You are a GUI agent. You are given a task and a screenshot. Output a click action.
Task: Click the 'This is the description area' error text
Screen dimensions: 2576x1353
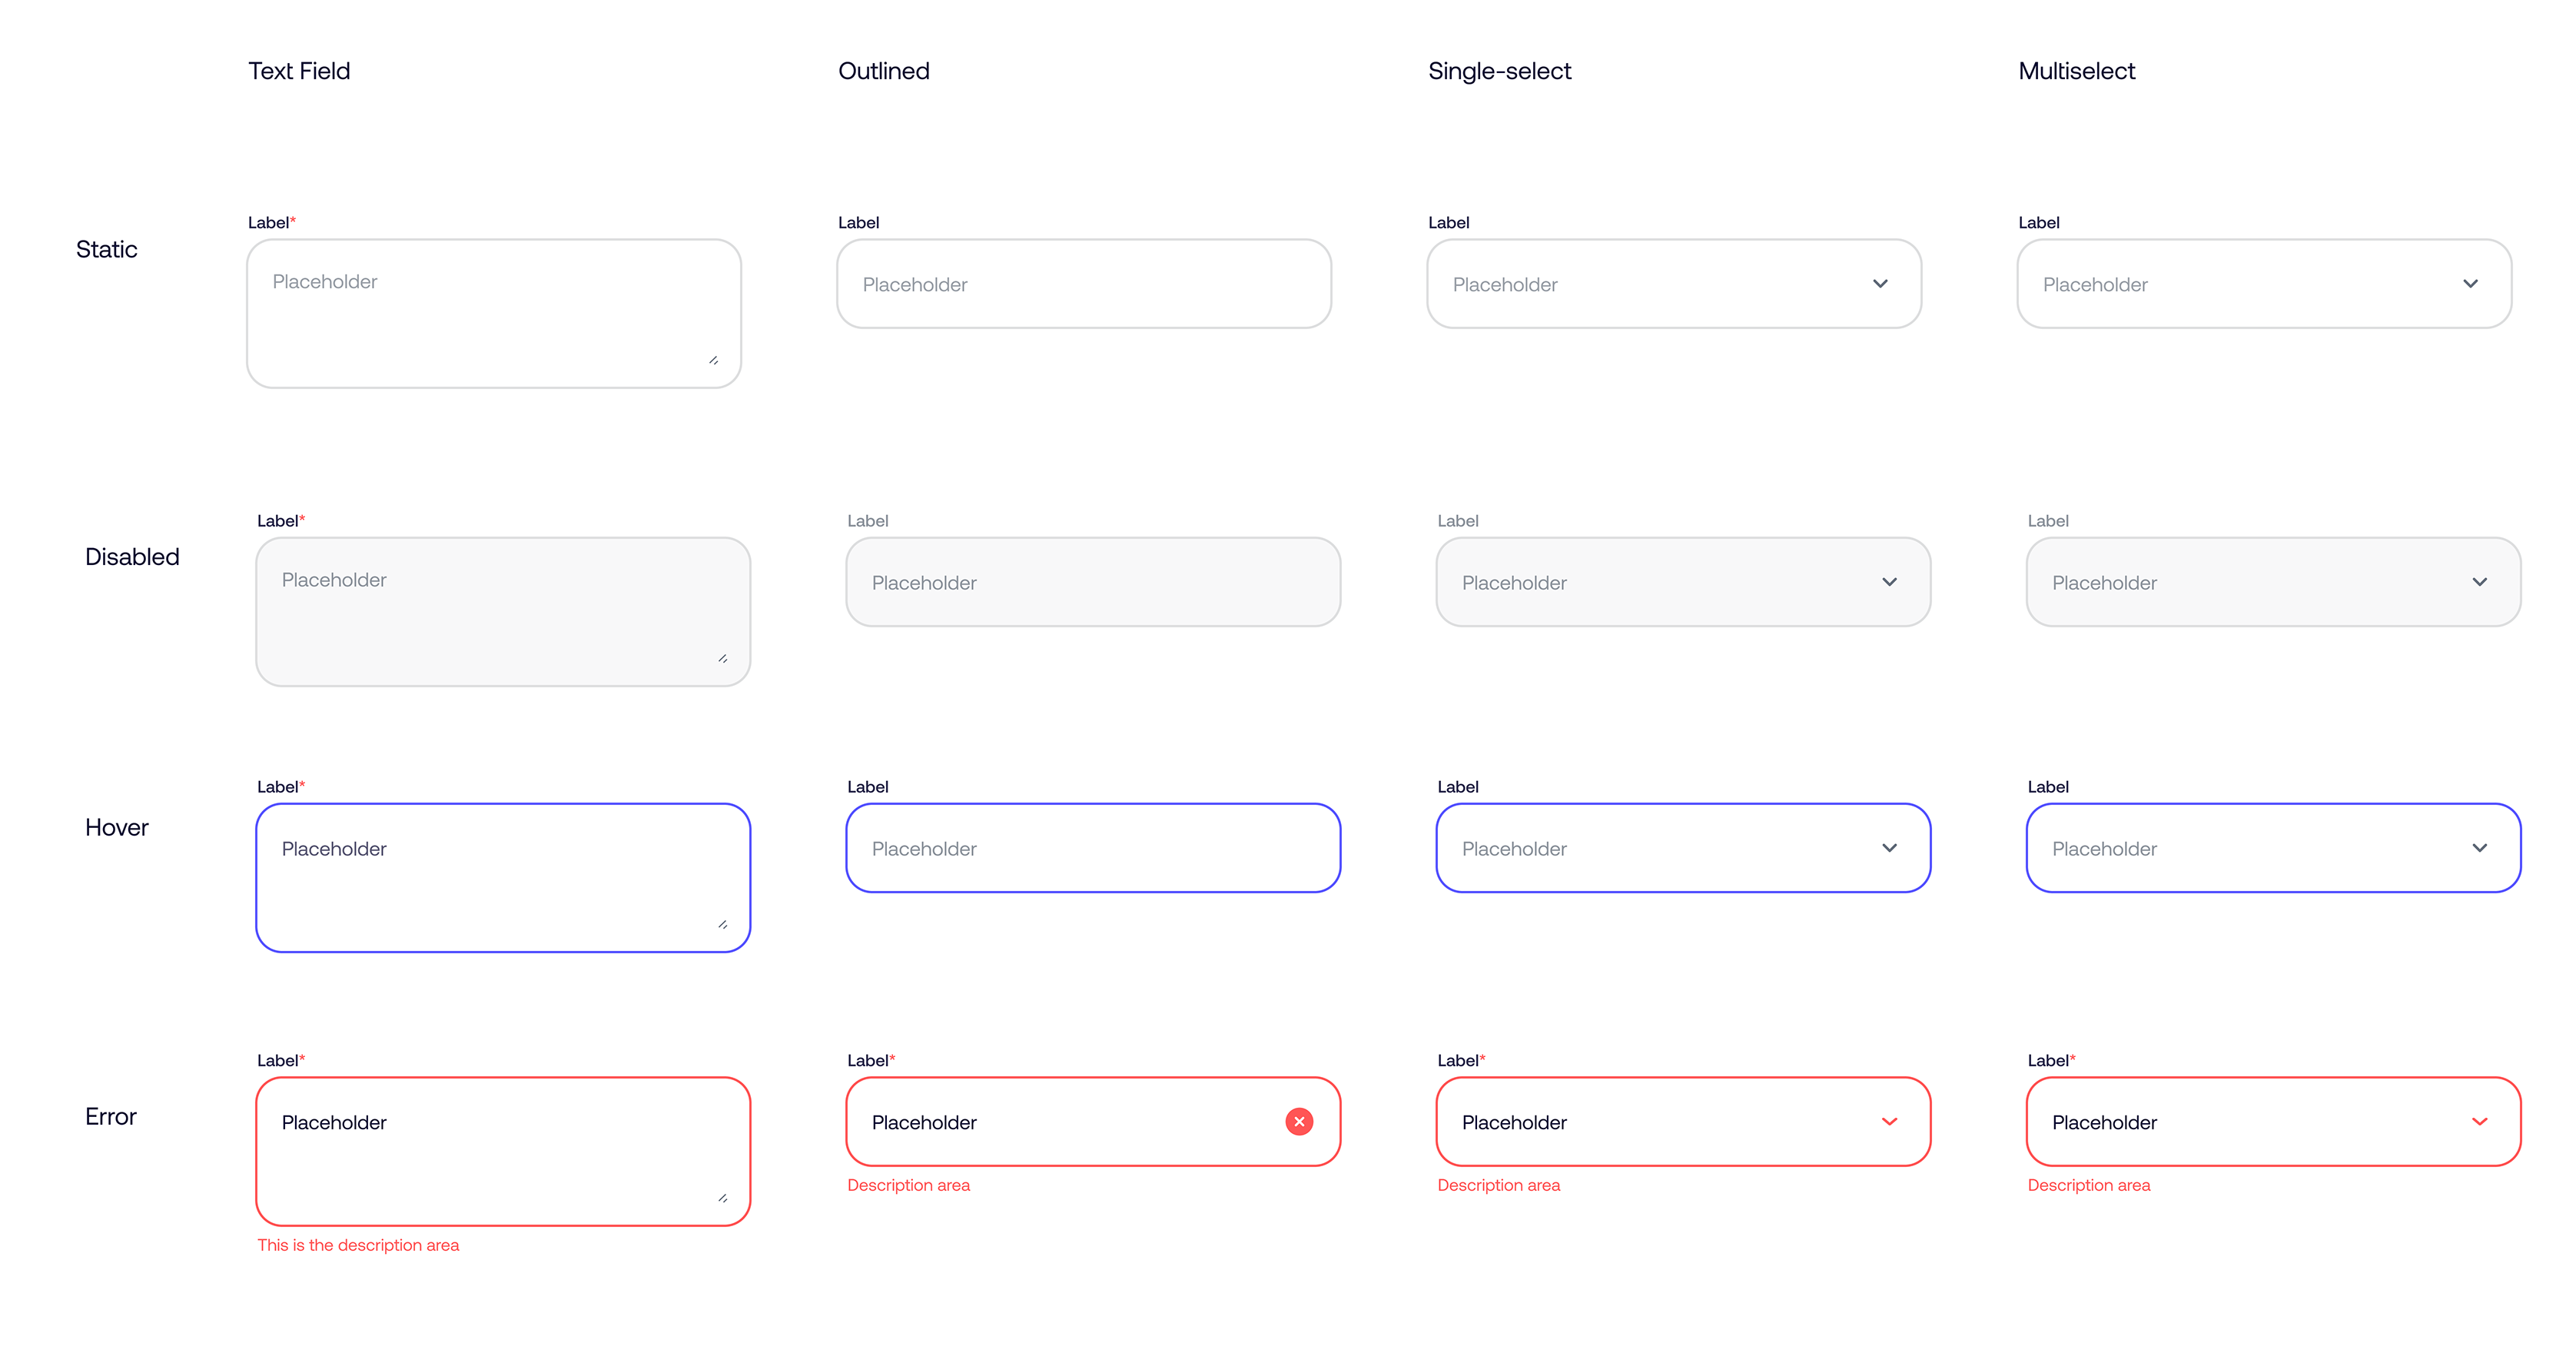(358, 1245)
